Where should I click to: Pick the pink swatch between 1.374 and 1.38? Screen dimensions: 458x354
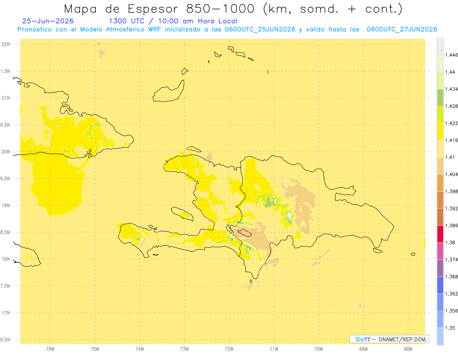click(440, 251)
